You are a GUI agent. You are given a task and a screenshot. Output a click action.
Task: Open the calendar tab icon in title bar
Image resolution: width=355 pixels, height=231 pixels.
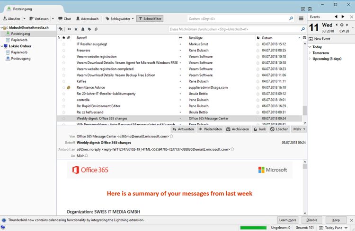pos(303,9)
